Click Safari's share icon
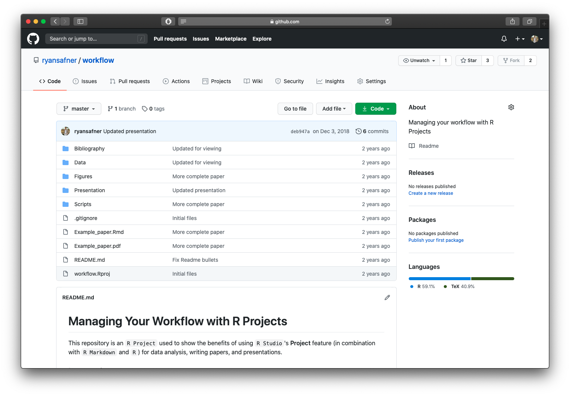Screen dimensions: 570x396 (512, 21)
